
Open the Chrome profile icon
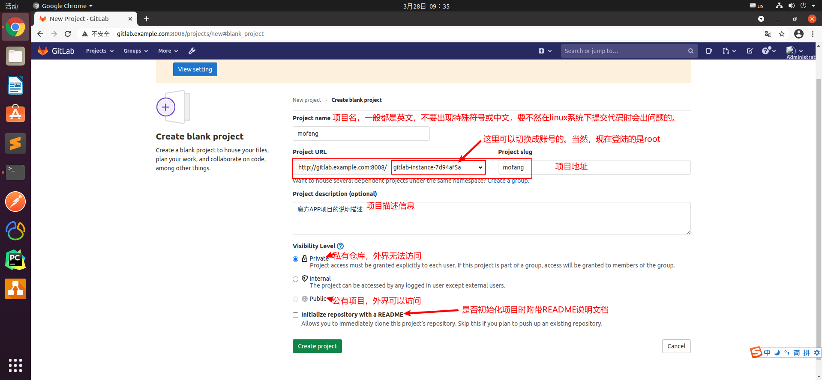pyautogui.click(x=798, y=34)
